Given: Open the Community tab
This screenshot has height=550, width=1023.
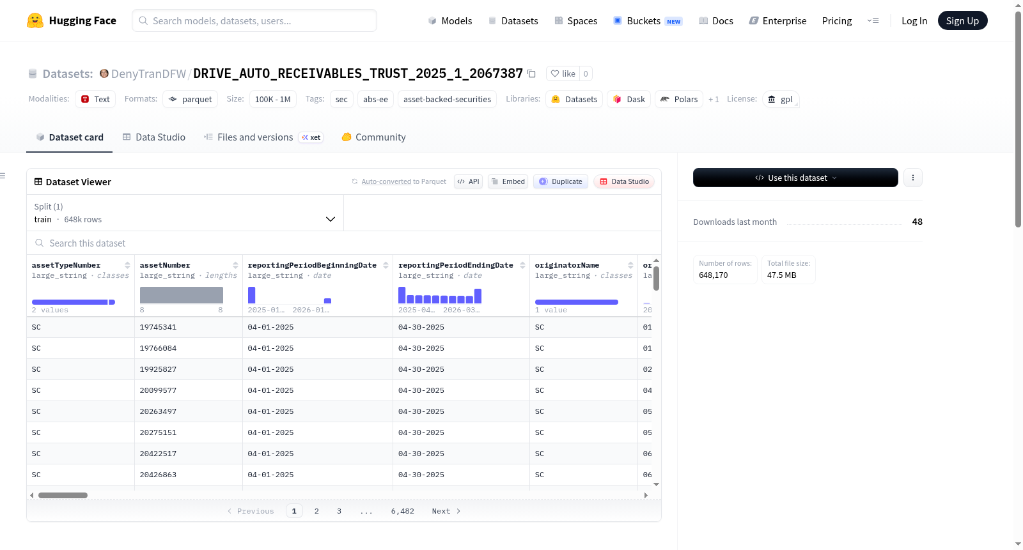Looking at the screenshot, I should click(373, 137).
